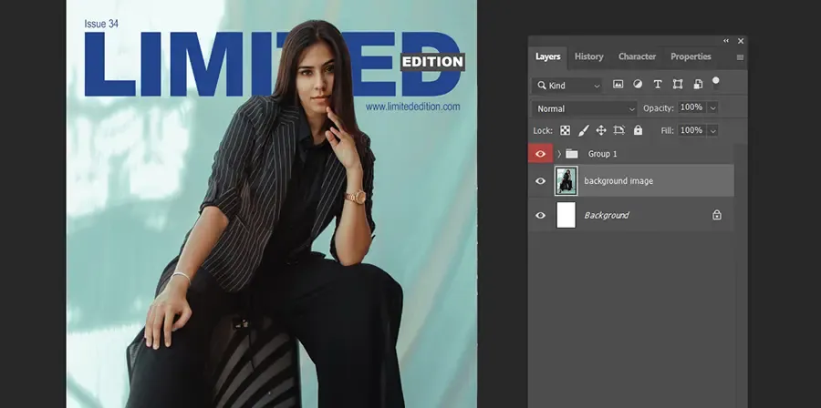Screen dimensions: 821x408
Task: Click the Background layer lock icon
Action: [717, 215]
